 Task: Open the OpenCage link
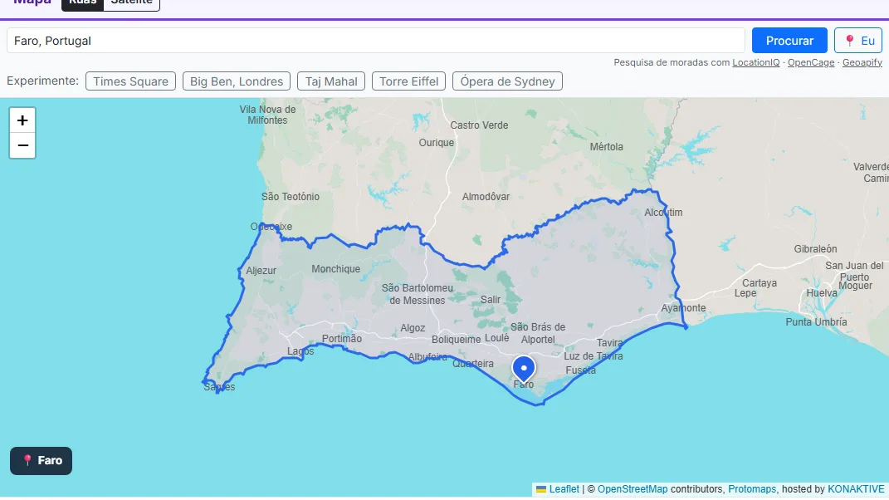(811, 62)
